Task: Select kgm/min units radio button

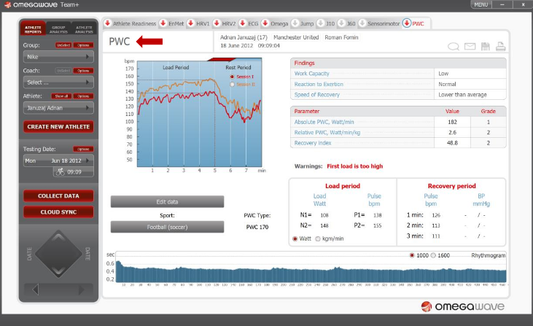Action: tap(318, 239)
